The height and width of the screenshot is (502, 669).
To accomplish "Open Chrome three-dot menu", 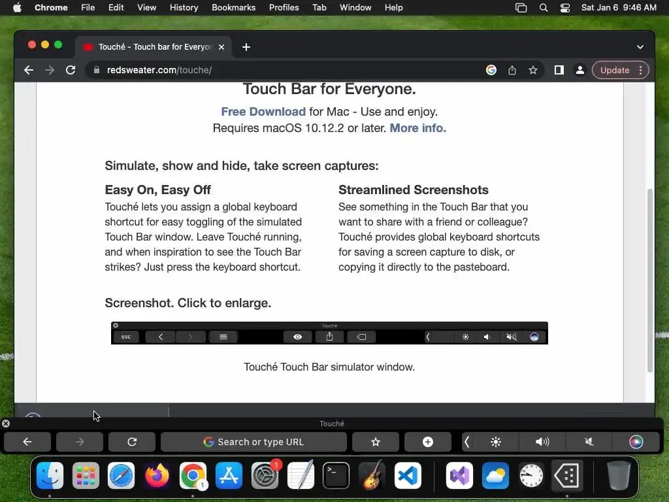I will point(640,70).
